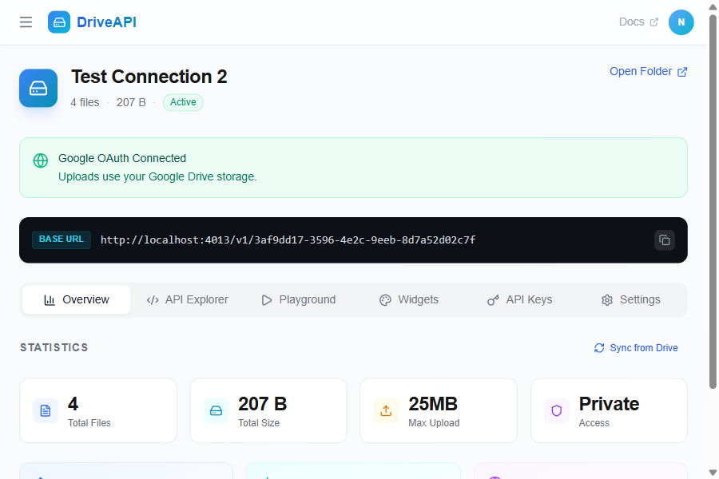Click the Widgets tab icon
The image size is (719, 479).
(384, 299)
